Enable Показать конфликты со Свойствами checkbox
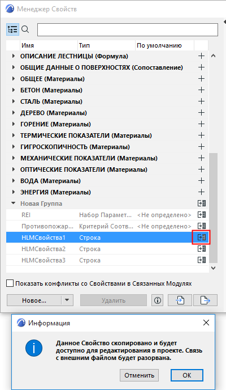226x390 pixels. pyautogui.click(x=10, y=283)
